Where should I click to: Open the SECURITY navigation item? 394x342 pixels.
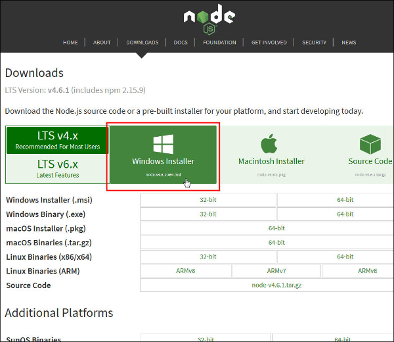(x=314, y=43)
